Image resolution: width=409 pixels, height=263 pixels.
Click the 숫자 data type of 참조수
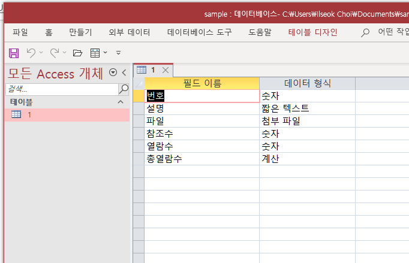point(307,134)
